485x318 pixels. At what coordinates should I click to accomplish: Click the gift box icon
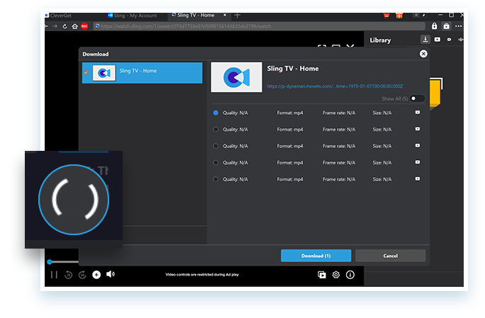(x=399, y=16)
